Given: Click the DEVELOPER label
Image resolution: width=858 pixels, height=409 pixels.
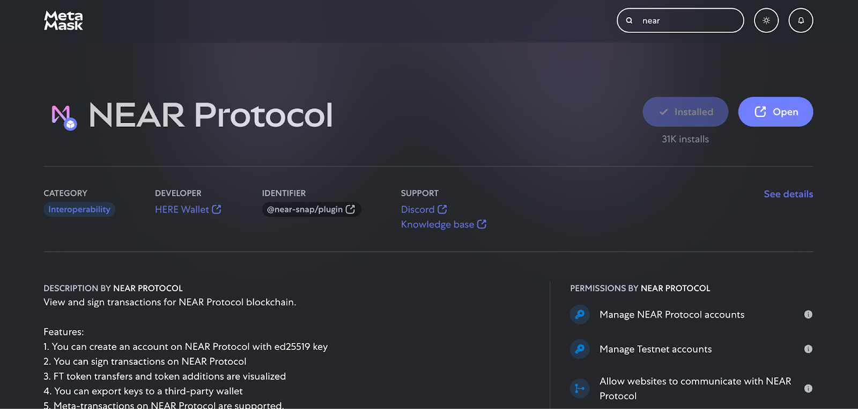Looking at the screenshot, I should pos(178,193).
